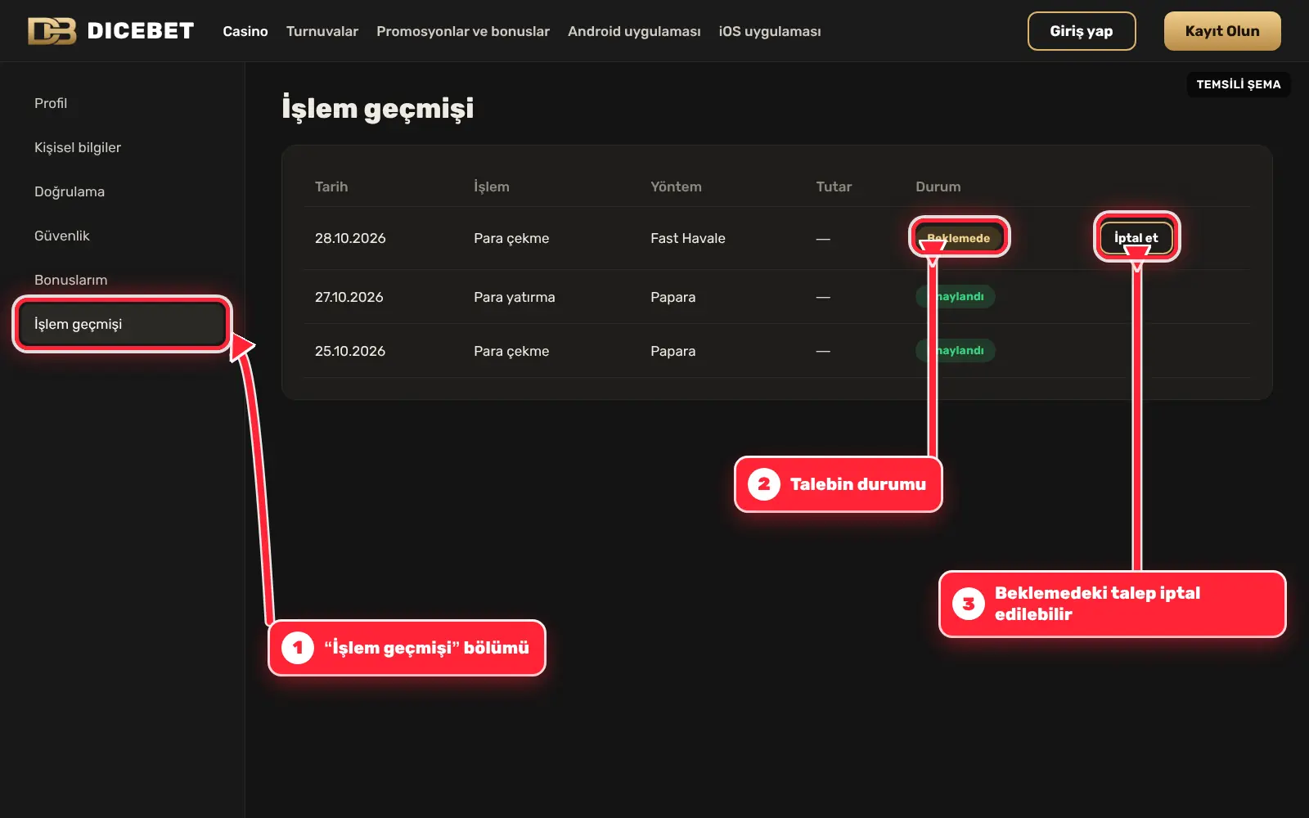This screenshot has height=818, width=1309.
Task: Click the İşlem geçmişi page heading
Action: pyautogui.click(x=378, y=108)
